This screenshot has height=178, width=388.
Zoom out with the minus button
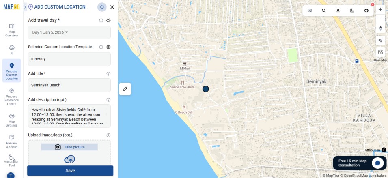click(381, 19)
